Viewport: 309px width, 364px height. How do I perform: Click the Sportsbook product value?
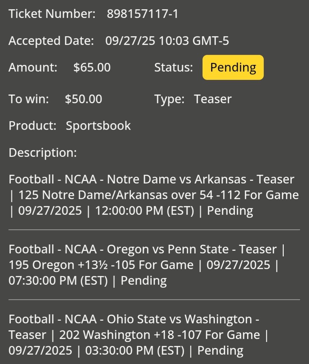(x=99, y=126)
